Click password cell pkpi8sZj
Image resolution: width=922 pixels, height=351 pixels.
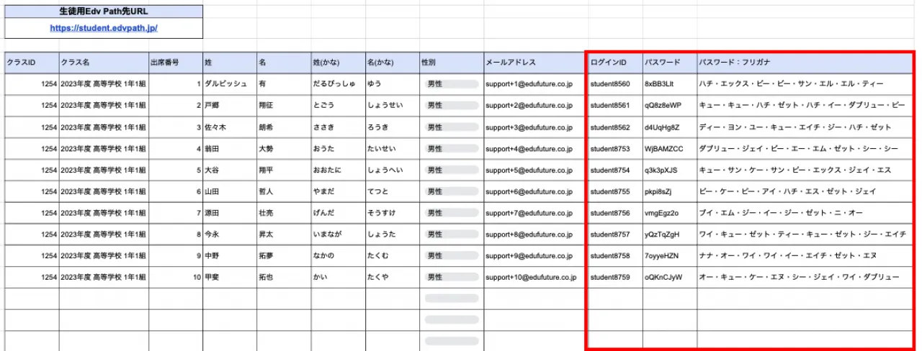670,191
